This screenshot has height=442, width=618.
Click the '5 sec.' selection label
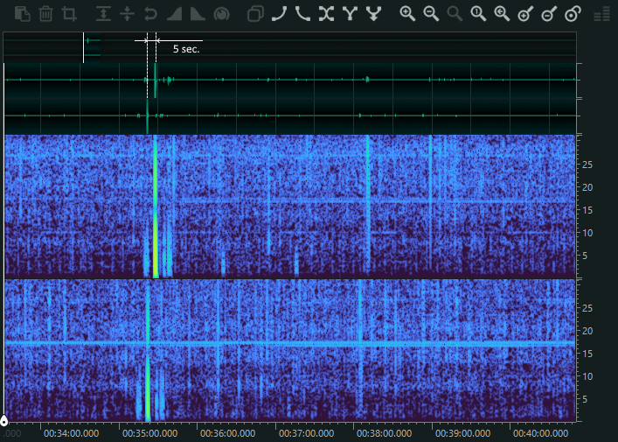(x=185, y=49)
